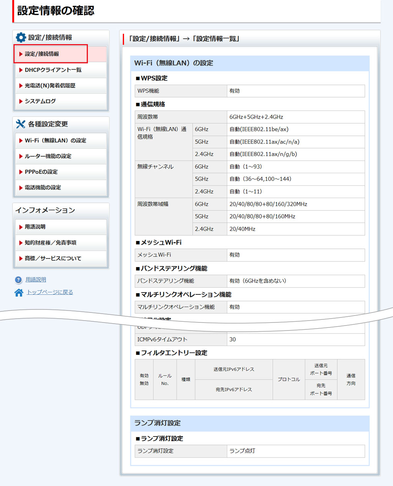This screenshot has width=393, height=486.
Task: Go to Wi-Fi（無線LAN）の設定 in sidebar
Action: tap(55, 141)
